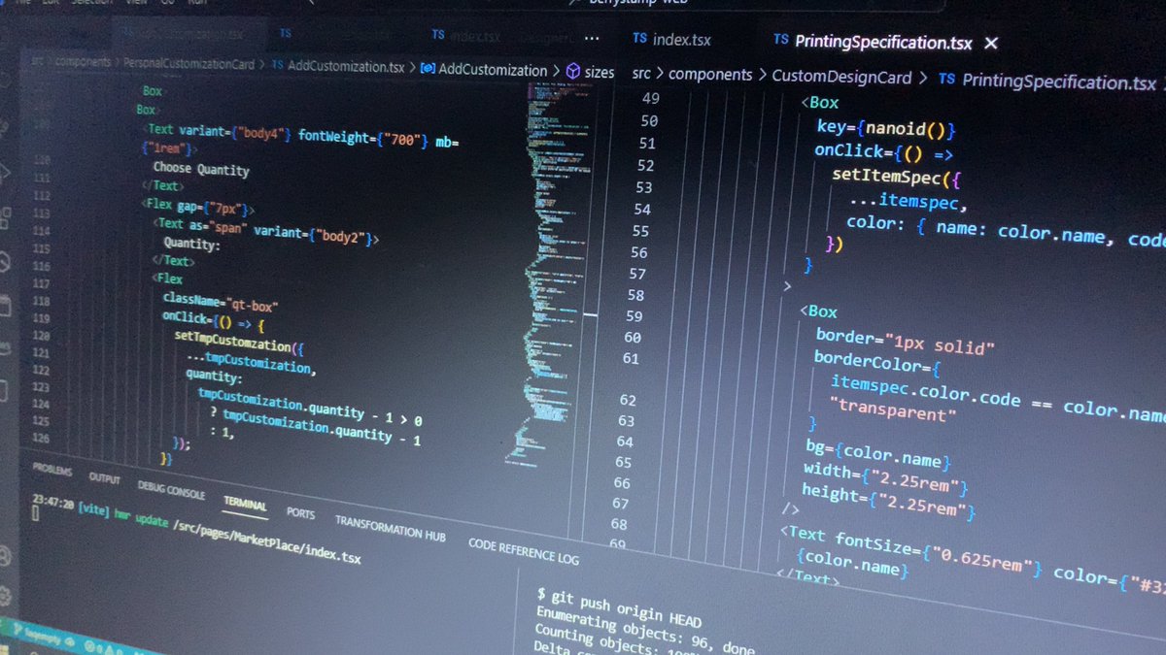The width and height of the screenshot is (1166, 655).
Task: Expand the components breadcrumb dropdown
Action: [710, 73]
